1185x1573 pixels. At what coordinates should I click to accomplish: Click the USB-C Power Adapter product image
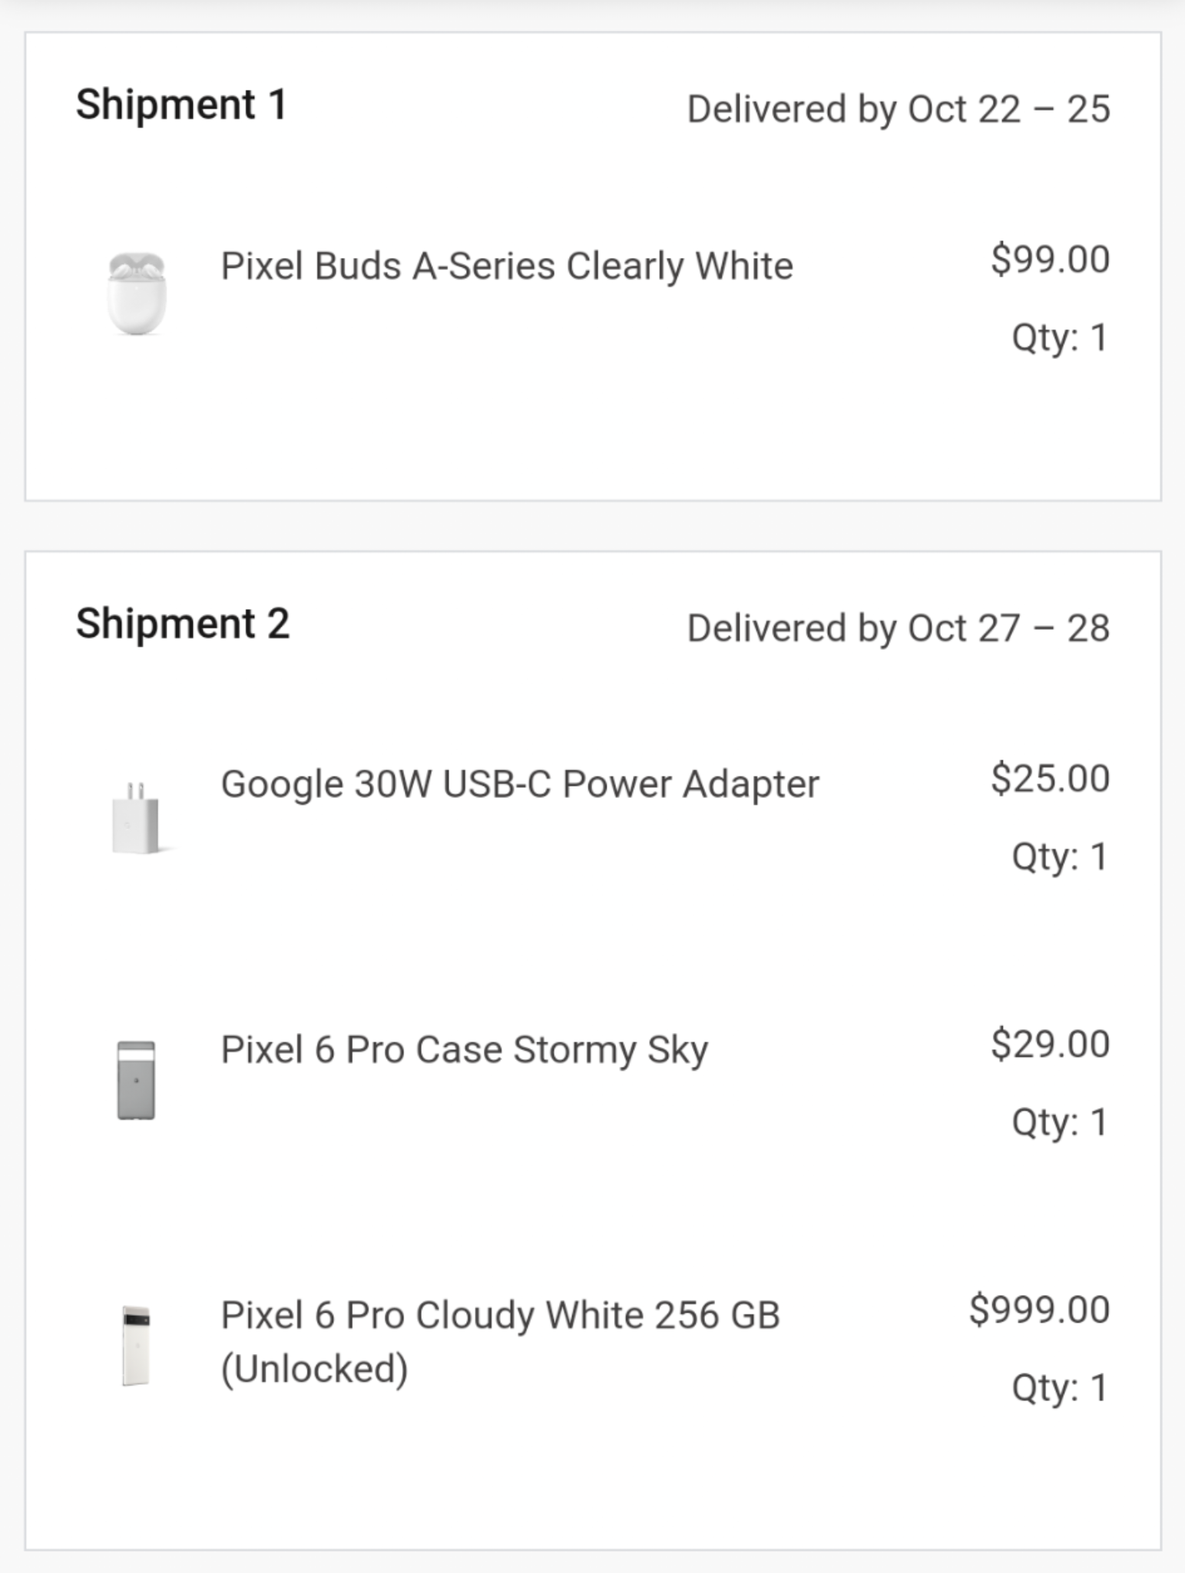138,818
